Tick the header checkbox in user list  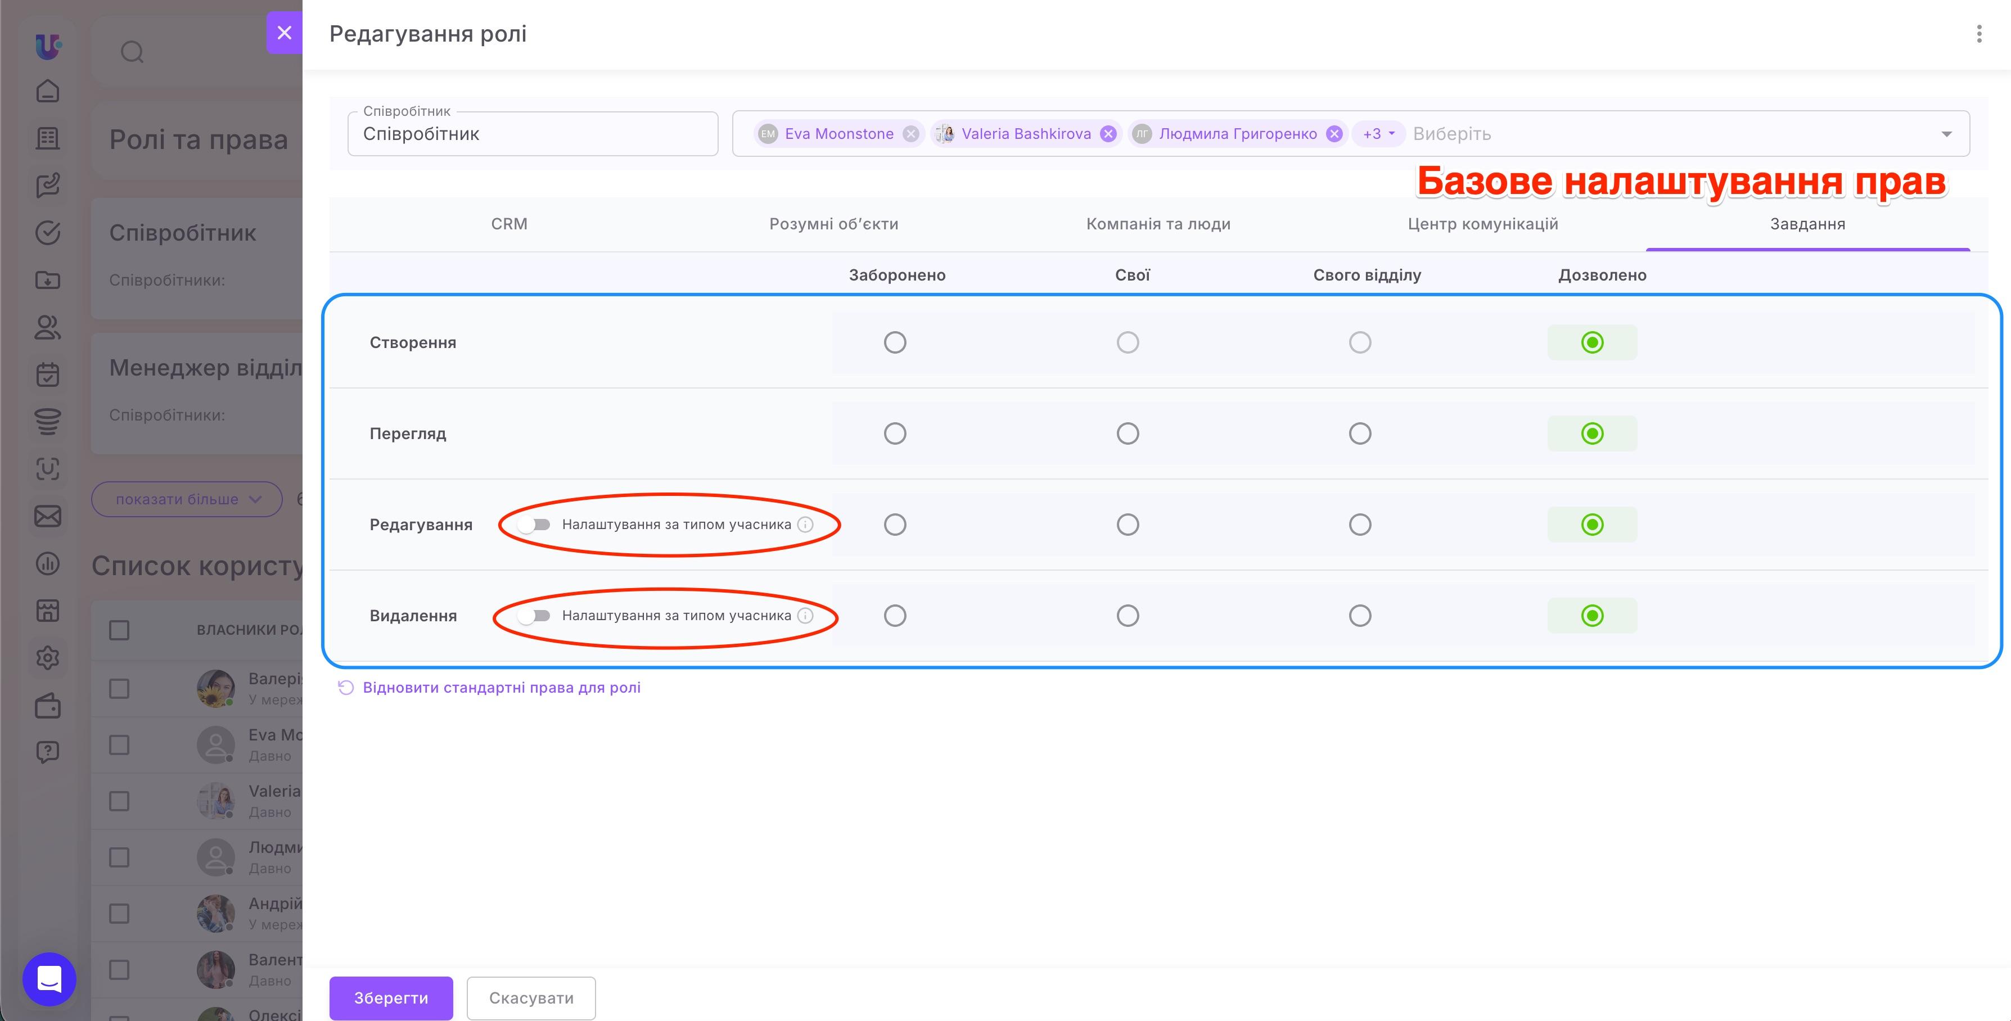point(119,630)
